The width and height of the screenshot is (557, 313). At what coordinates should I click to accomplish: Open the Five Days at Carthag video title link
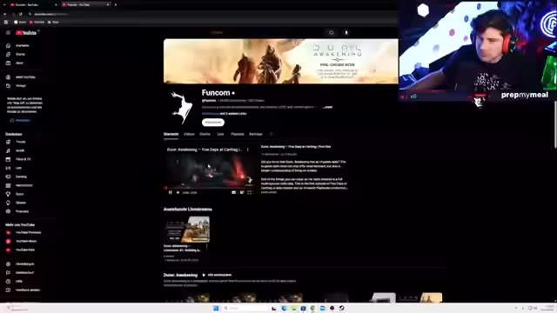click(x=296, y=147)
